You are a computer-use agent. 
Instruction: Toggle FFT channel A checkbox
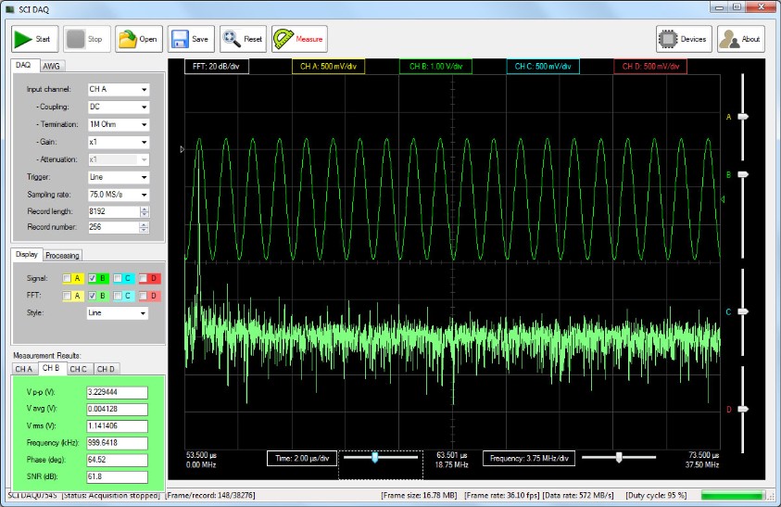click(x=67, y=296)
